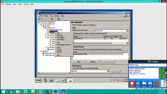Choose Edit... from the context menu
This screenshot has height=94, width=167.
(x=58, y=33)
